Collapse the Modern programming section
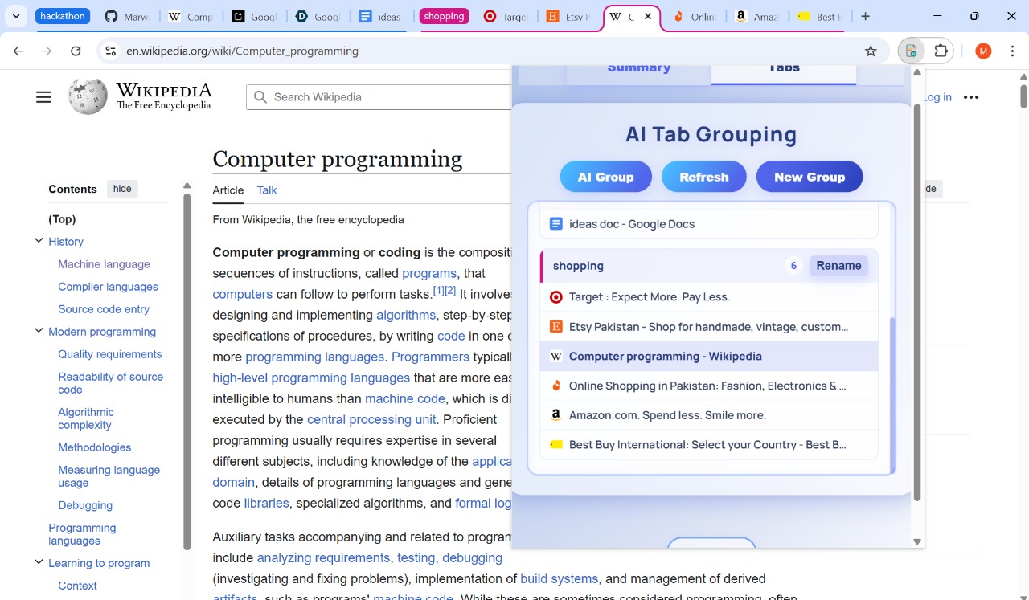This screenshot has width=1029, height=600. pyautogui.click(x=39, y=331)
